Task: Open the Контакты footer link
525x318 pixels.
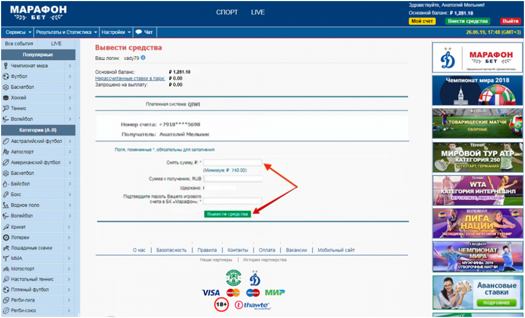Action: click(x=238, y=250)
